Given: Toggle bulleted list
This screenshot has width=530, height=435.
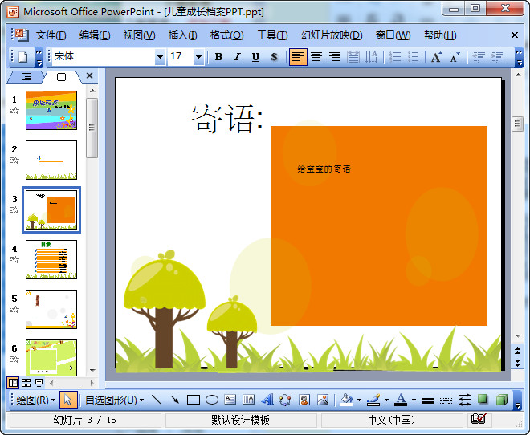Looking at the screenshot, I should [x=413, y=57].
